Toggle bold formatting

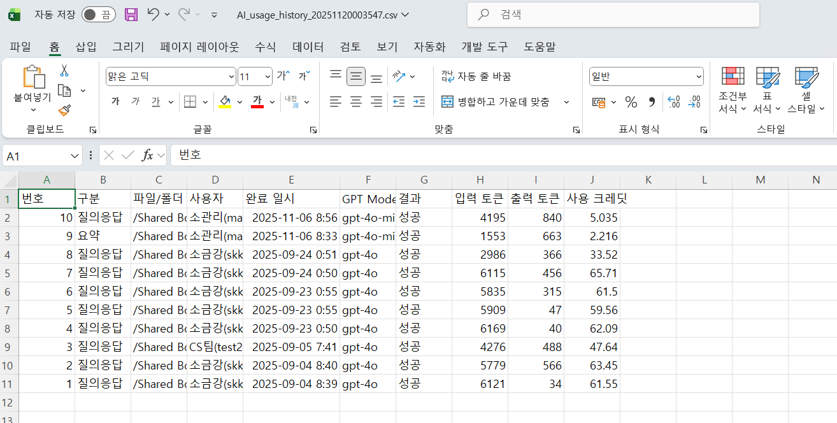[x=115, y=101]
